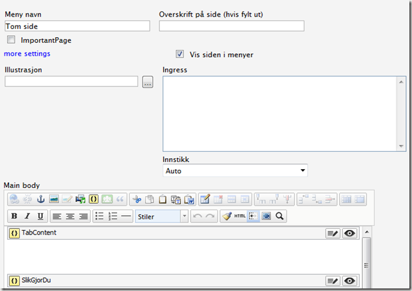Click into the Meny navn field
The width and height of the screenshot is (412, 291).
pyautogui.click(x=77, y=26)
